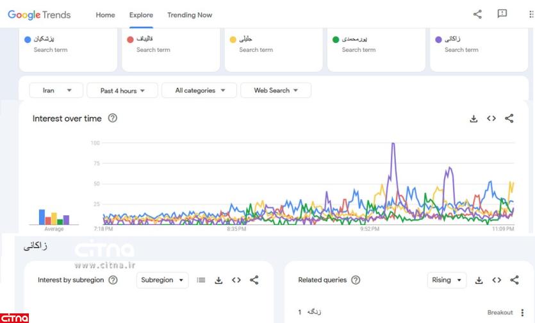Download Interest over time chart data
Screen dimensions: 535x323
pos(473,119)
